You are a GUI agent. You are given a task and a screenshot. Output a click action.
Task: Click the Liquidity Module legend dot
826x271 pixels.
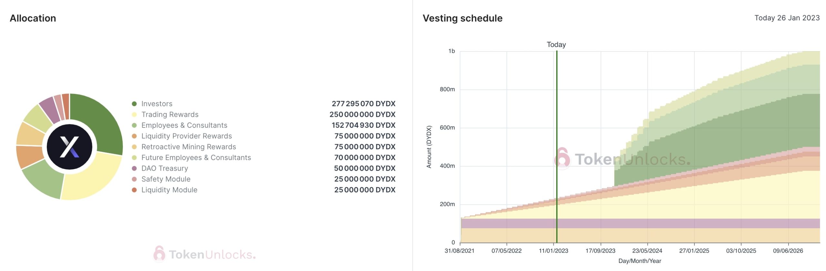pos(134,190)
